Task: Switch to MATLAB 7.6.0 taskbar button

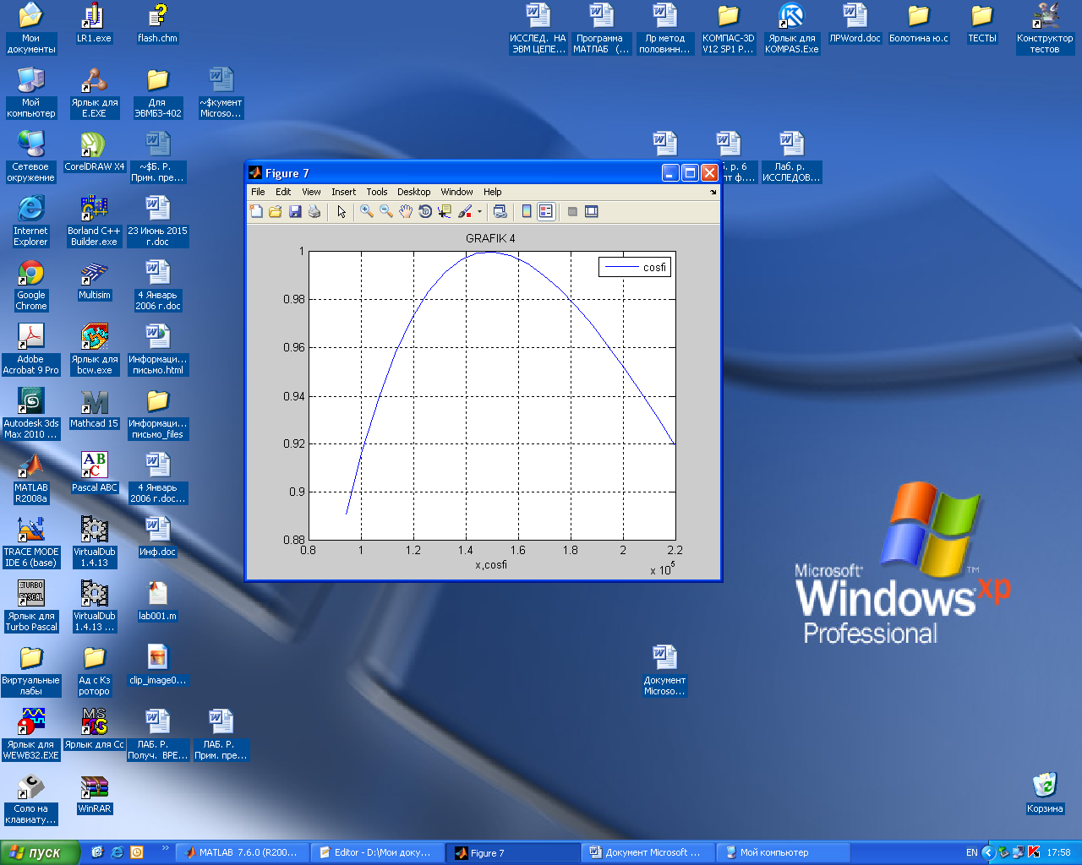Action: click(242, 852)
